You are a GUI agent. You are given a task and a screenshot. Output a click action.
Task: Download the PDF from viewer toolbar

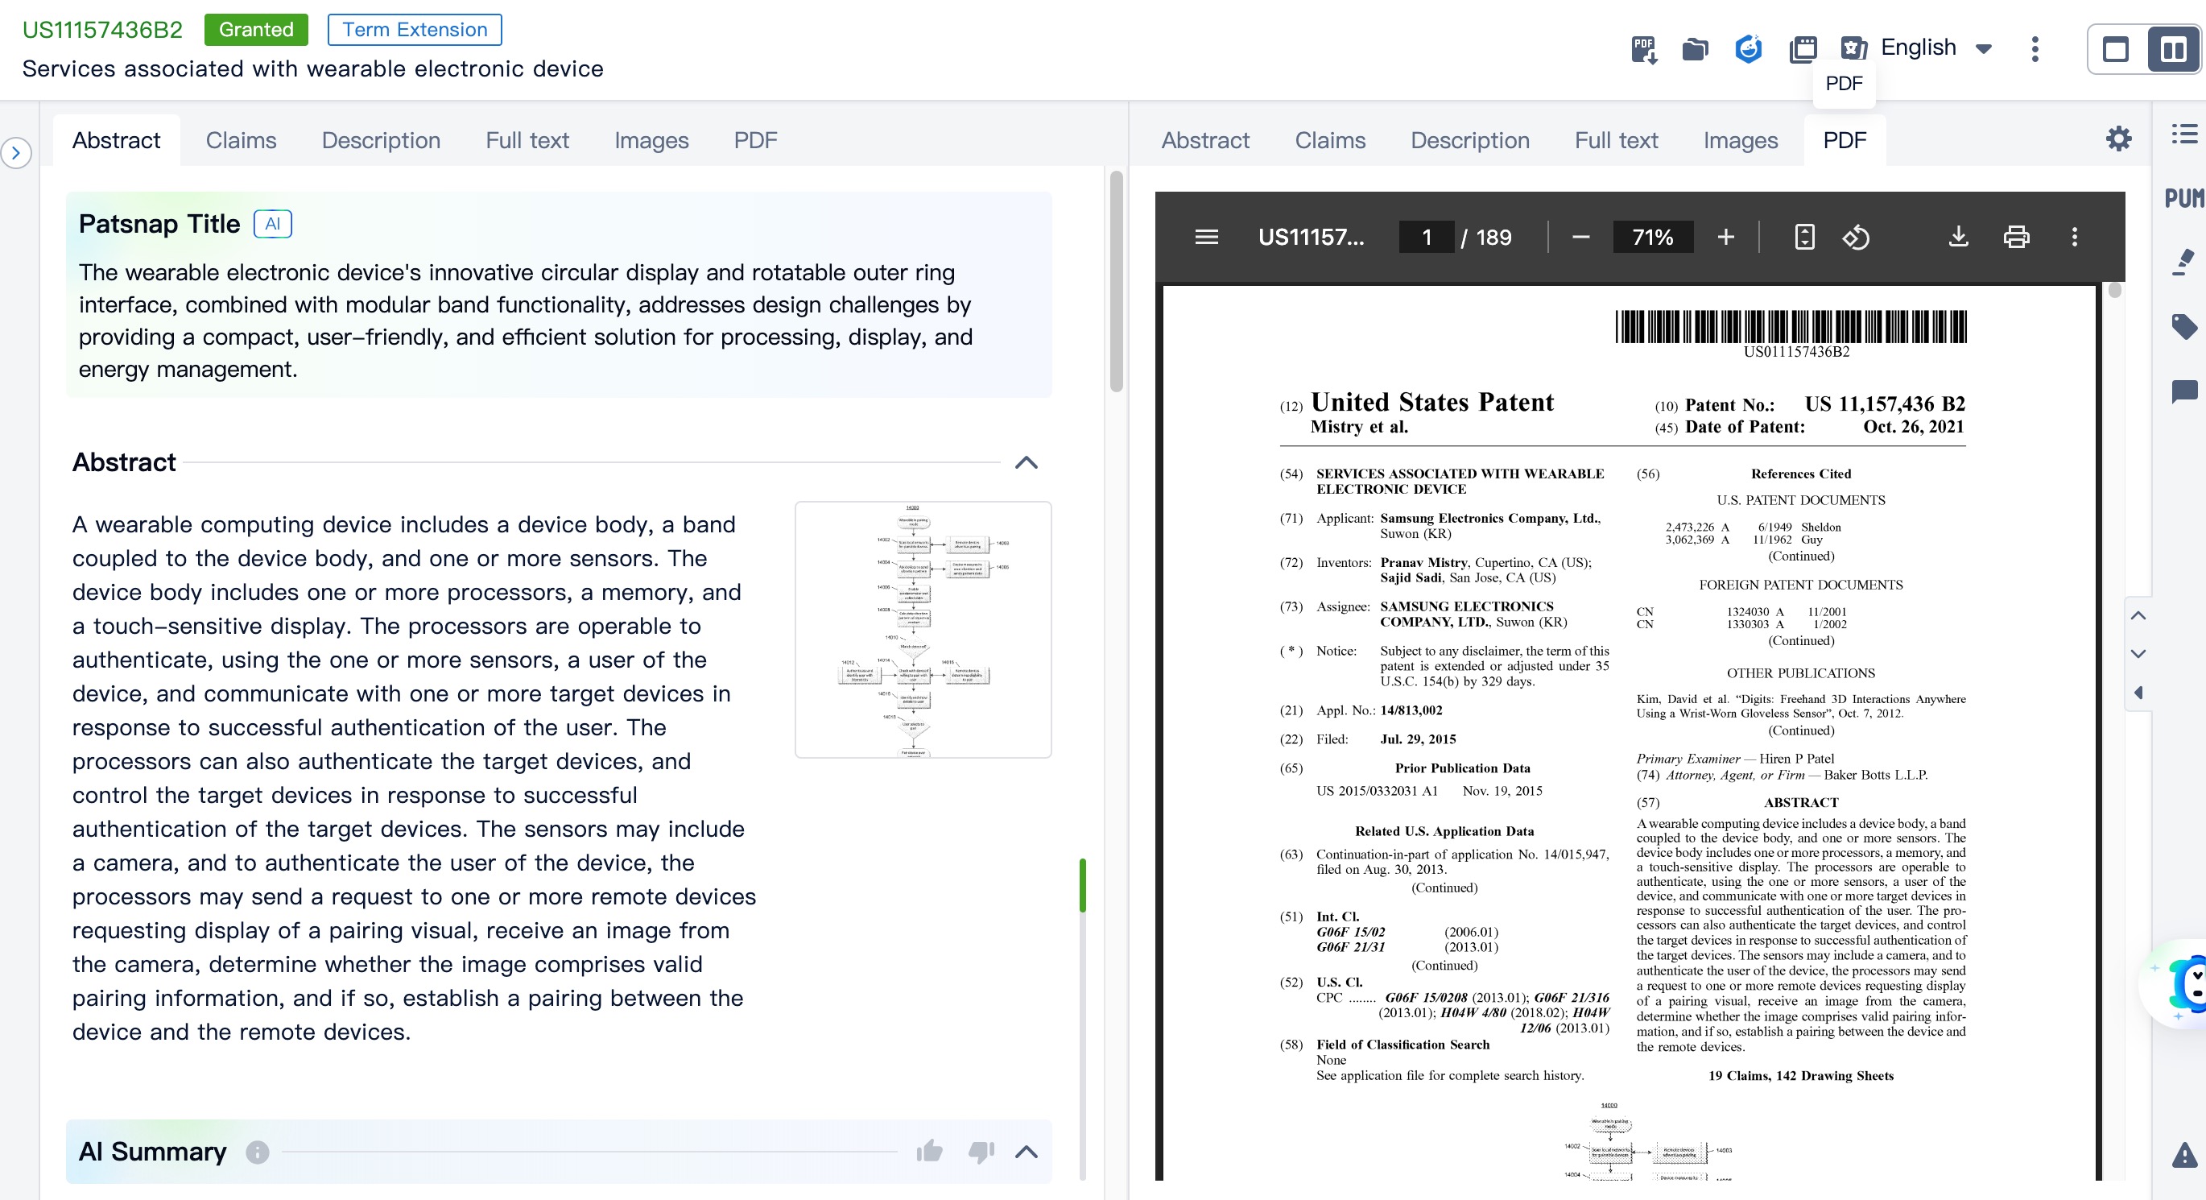(x=1958, y=237)
